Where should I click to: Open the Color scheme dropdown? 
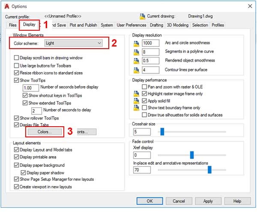click(x=73, y=43)
